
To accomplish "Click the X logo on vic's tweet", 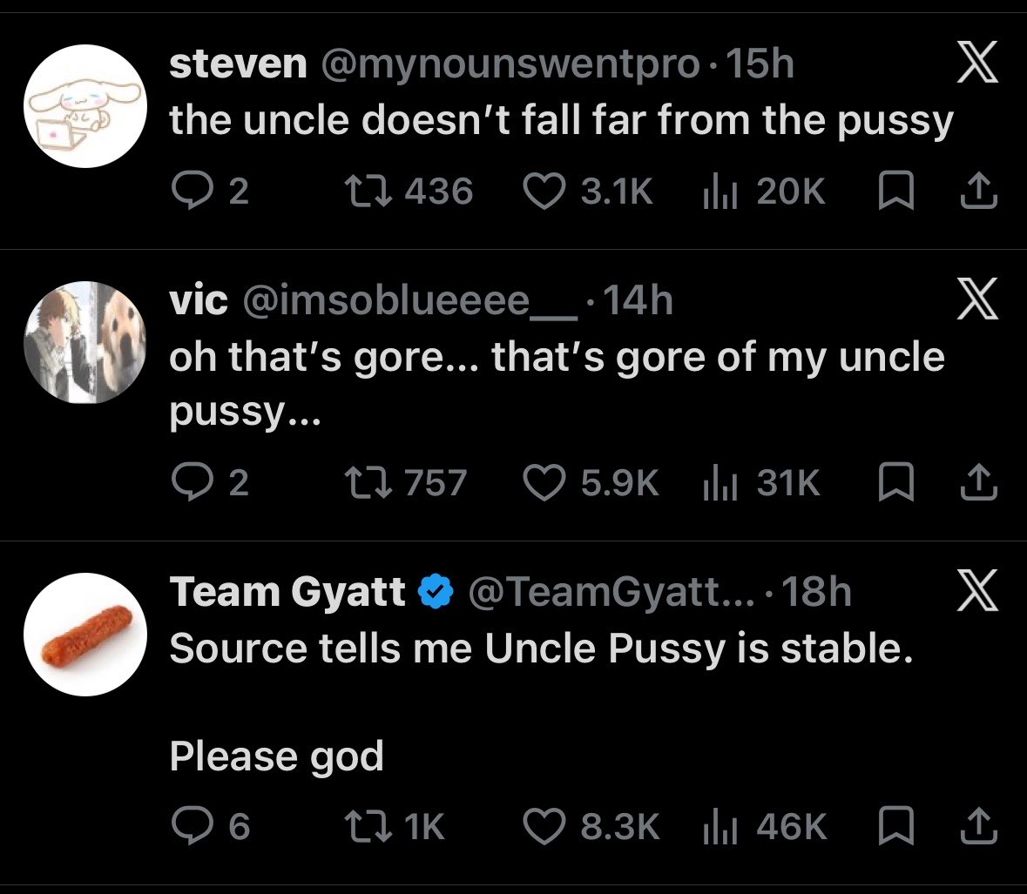I will pyautogui.click(x=977, y=299).
